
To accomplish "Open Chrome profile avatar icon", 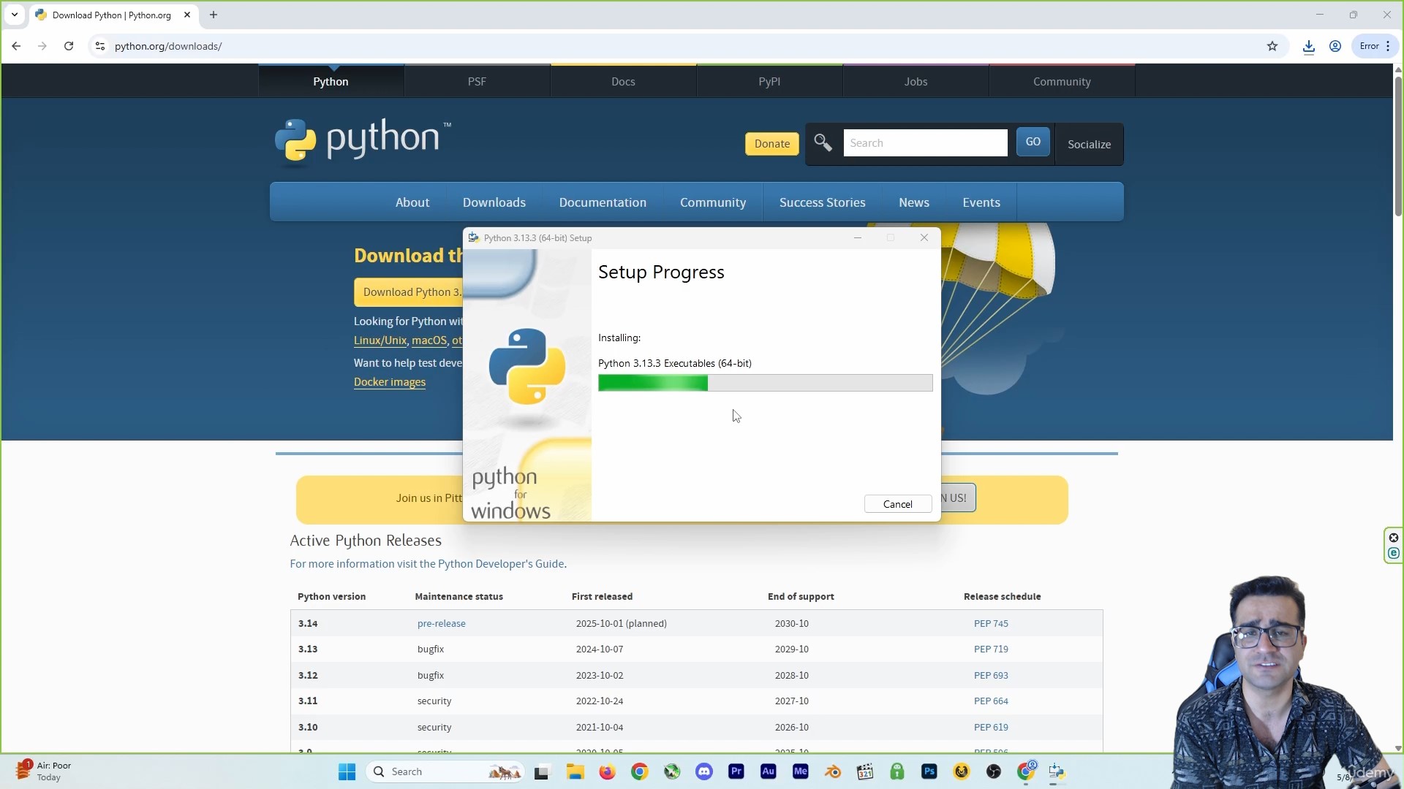I will click(x=1335, y=46).
